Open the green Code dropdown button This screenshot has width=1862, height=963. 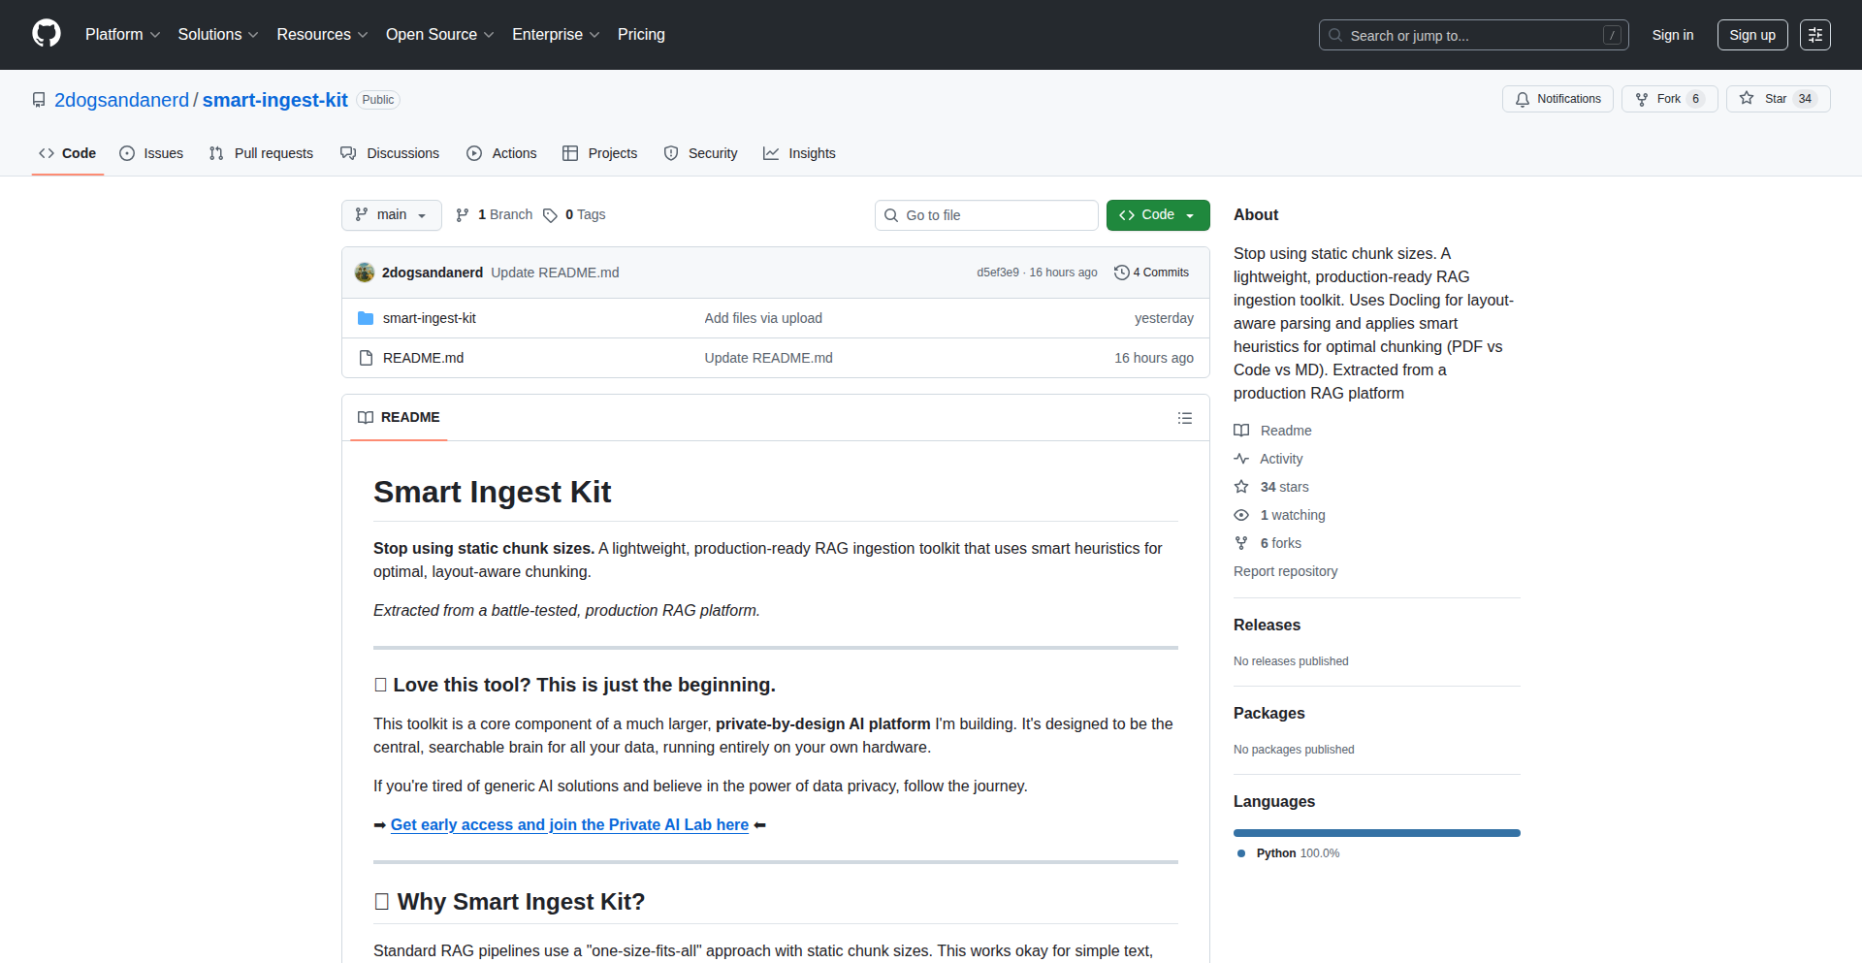click(x=1158, y=215)
